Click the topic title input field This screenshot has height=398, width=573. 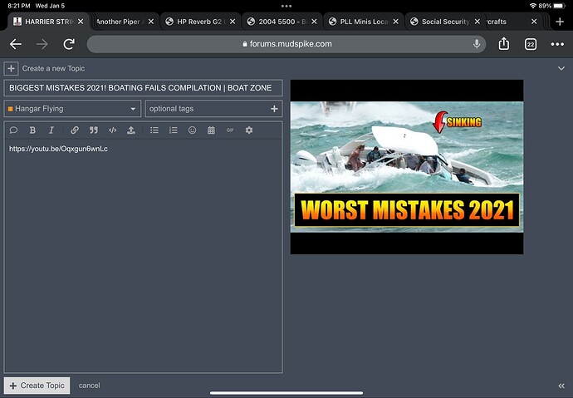point(143,88)
